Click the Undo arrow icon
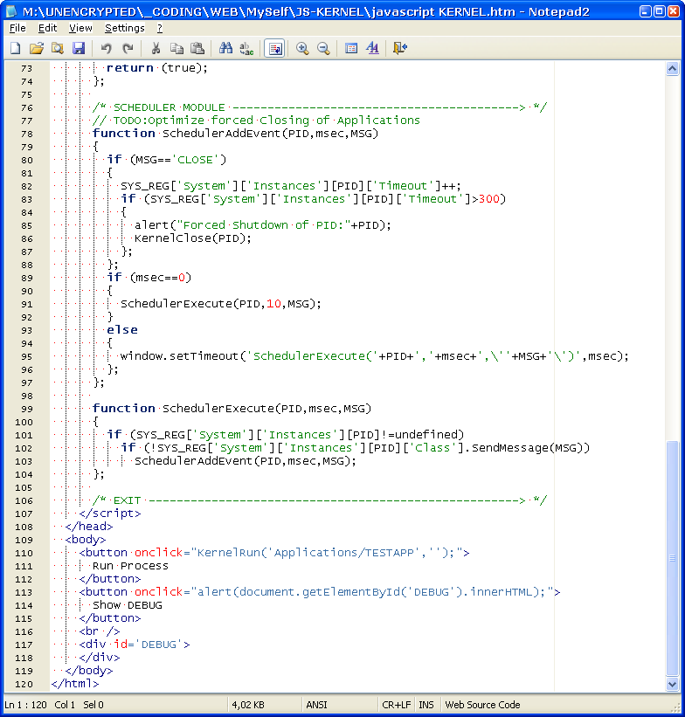The height and width of the screenshot is (717, 685). 107,48
